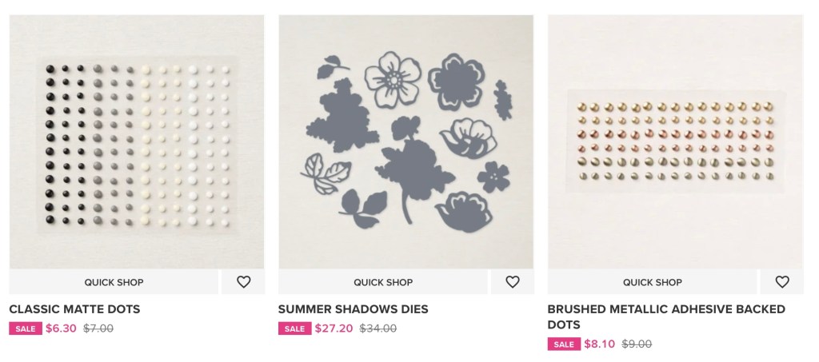Open Quick Shop for Brushed Metallic Dots
Screen dimensions: 819x362
[x=652, y=282]
